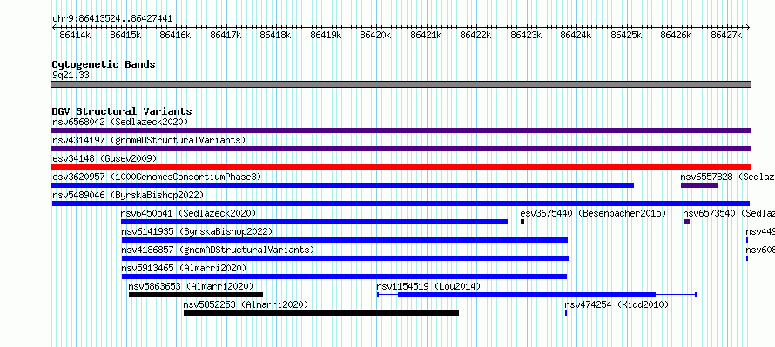775x347 pixels.
Task: Click the ruler's right arrow end
Action: (x=748, y=27)
